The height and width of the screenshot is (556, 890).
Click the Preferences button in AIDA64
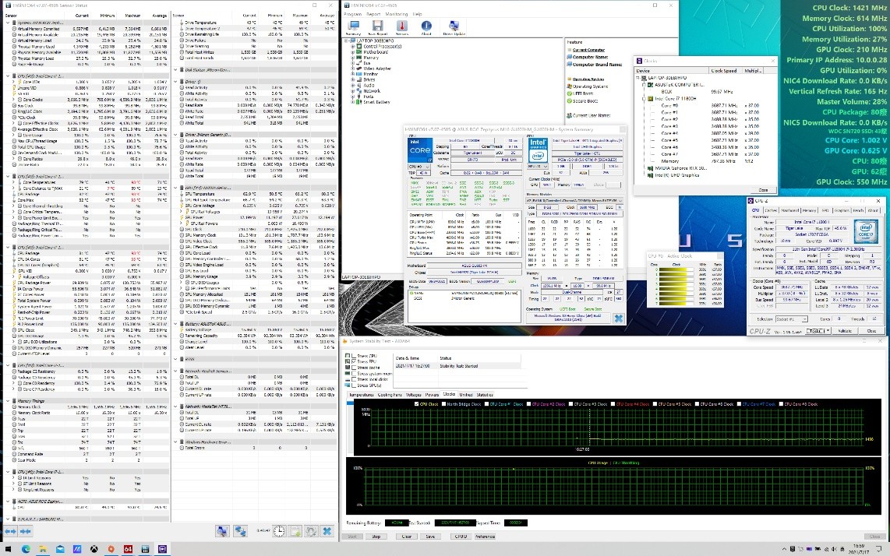pyautogui.click(x=484, y=537)
